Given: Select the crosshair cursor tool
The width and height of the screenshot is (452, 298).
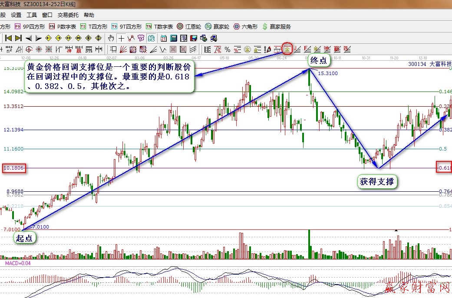Looking at the screenshot, I should tap(121, 38).
